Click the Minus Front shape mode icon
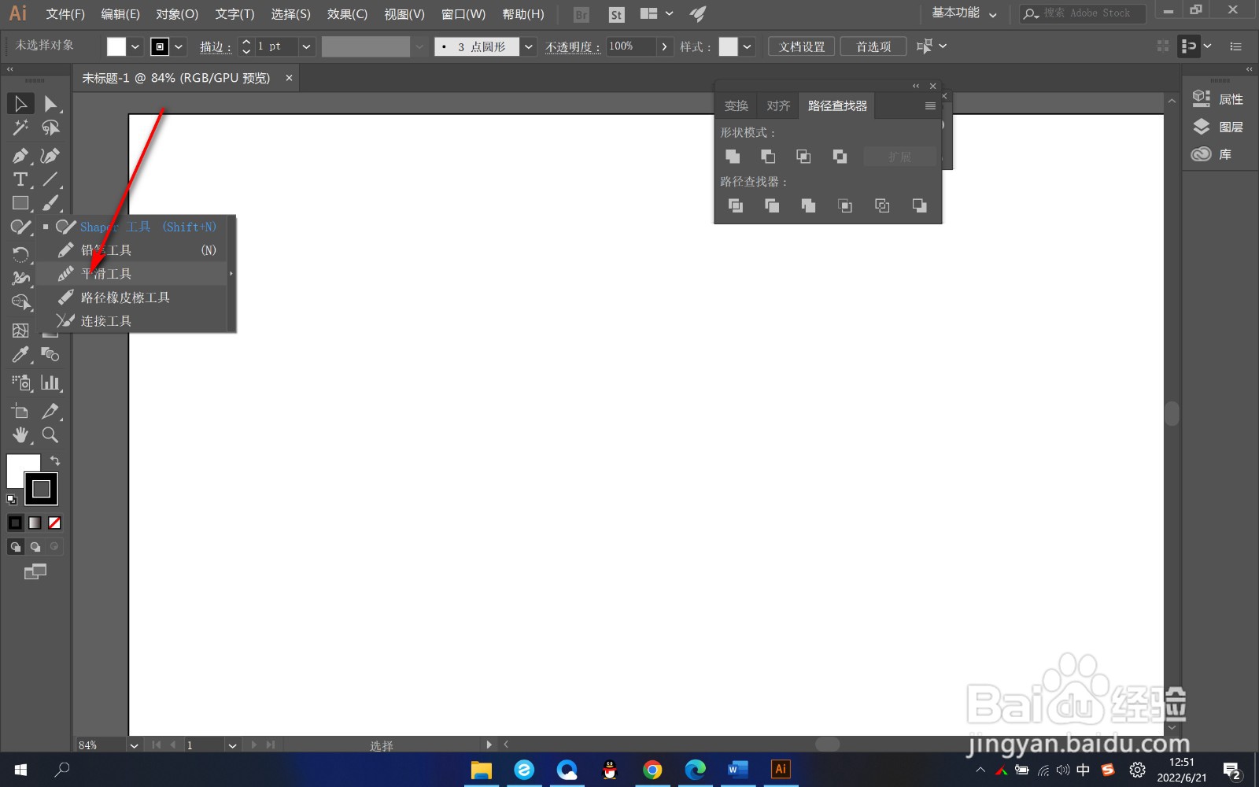 click(768, 157)
